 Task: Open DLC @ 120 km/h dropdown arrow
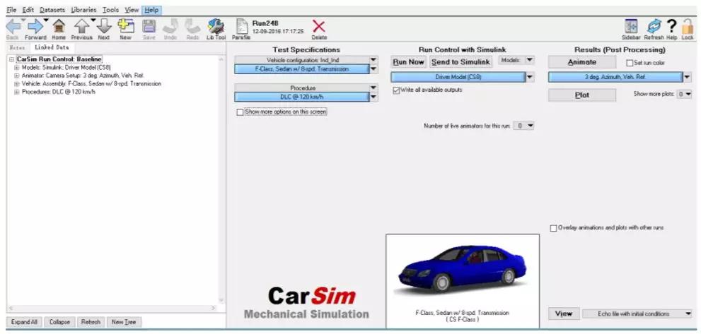pyautogui.click(x=373, y=97)
